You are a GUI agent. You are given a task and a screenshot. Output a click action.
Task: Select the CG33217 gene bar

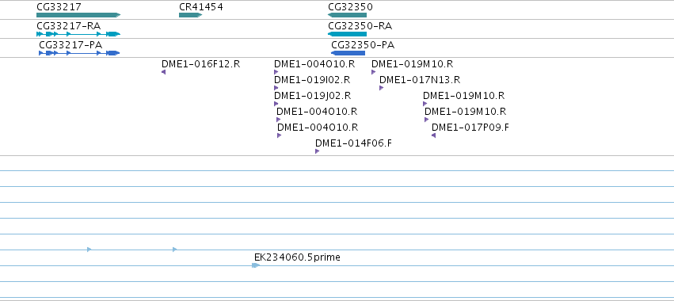78,15
